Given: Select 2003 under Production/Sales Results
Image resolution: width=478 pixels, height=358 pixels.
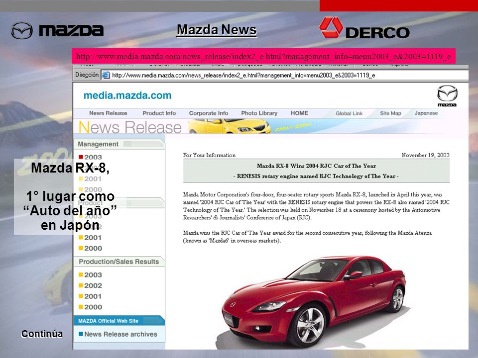Looking at the screenshot, I should click(90, 274).
